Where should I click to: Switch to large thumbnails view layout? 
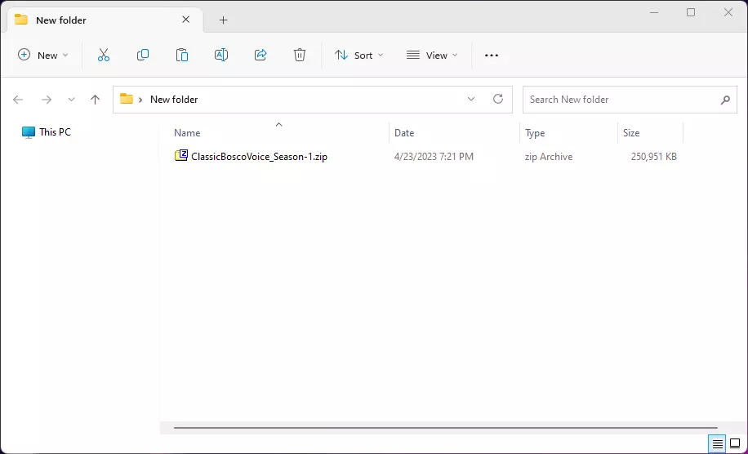coord(734,444)
